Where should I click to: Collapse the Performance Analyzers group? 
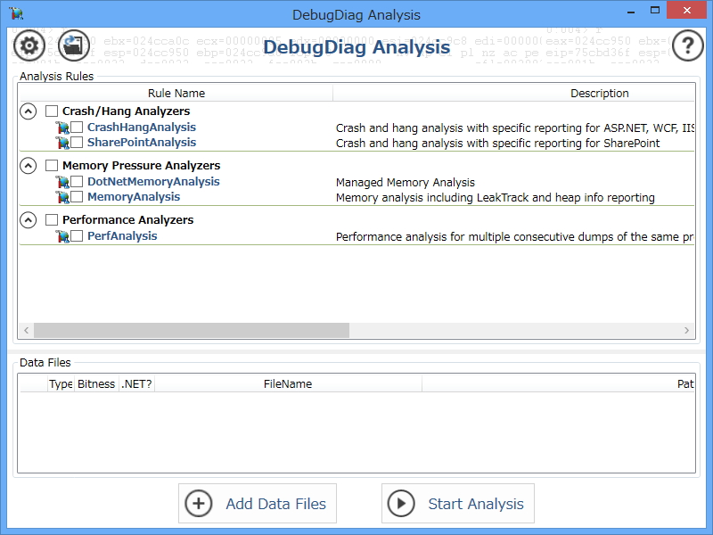[27, 219]
